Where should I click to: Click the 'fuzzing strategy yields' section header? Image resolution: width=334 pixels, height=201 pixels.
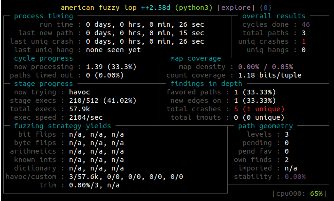click(62, 126)
